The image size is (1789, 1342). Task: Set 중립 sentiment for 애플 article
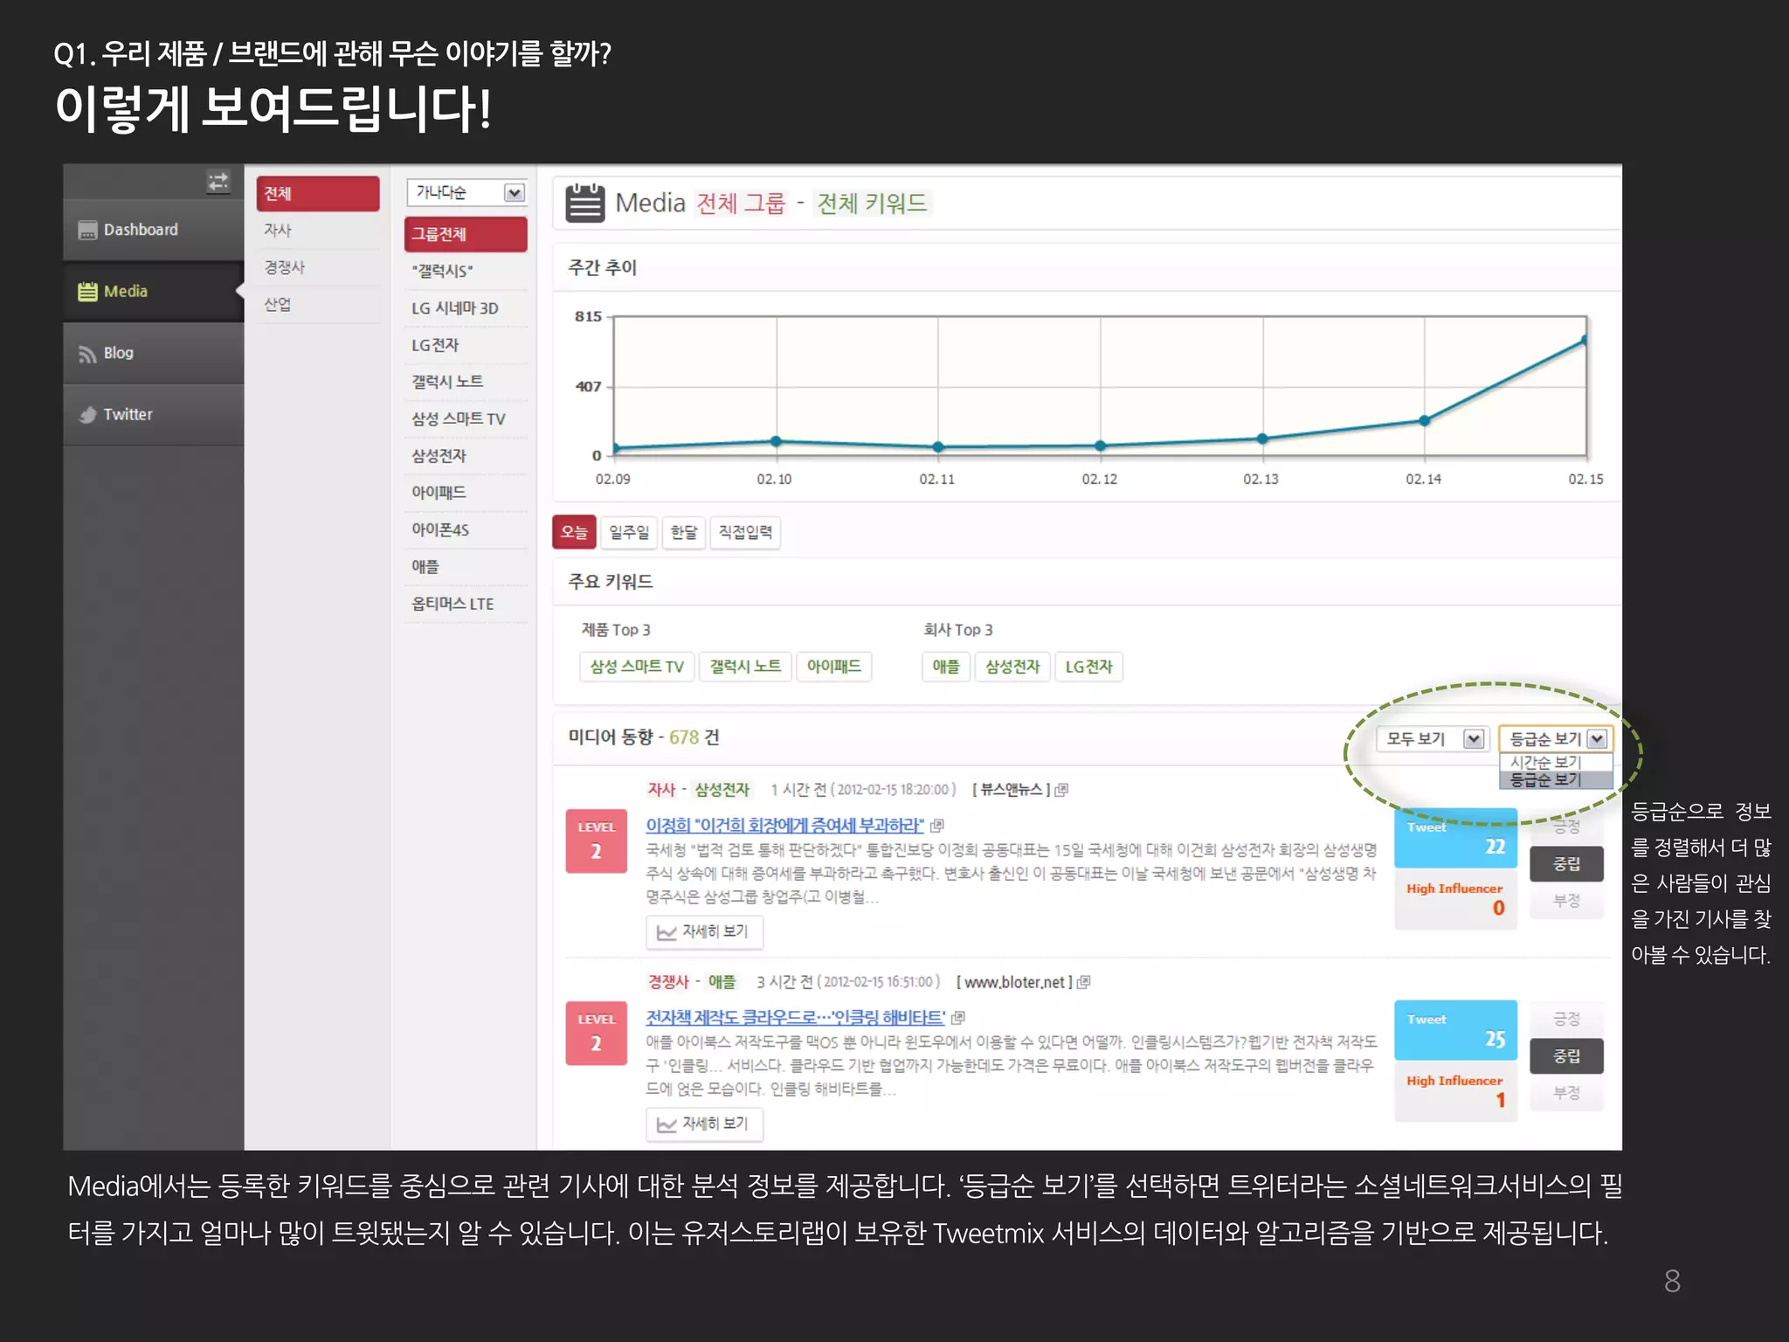(x=1566, y=1056)
